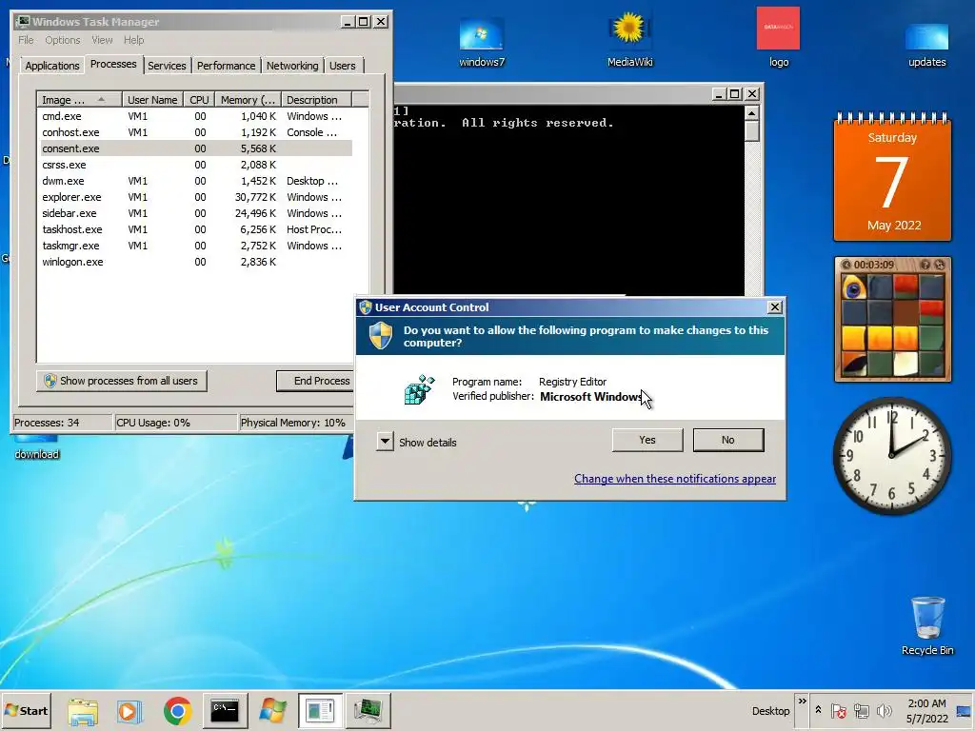The width and height of the screenshot is (975, 731).
Task: Show hidden tray icons arrow
Action: tap(818, 710)
